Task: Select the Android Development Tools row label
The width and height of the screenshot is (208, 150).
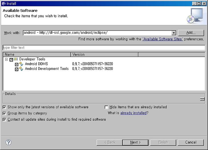Action: (x=47, y=68)
